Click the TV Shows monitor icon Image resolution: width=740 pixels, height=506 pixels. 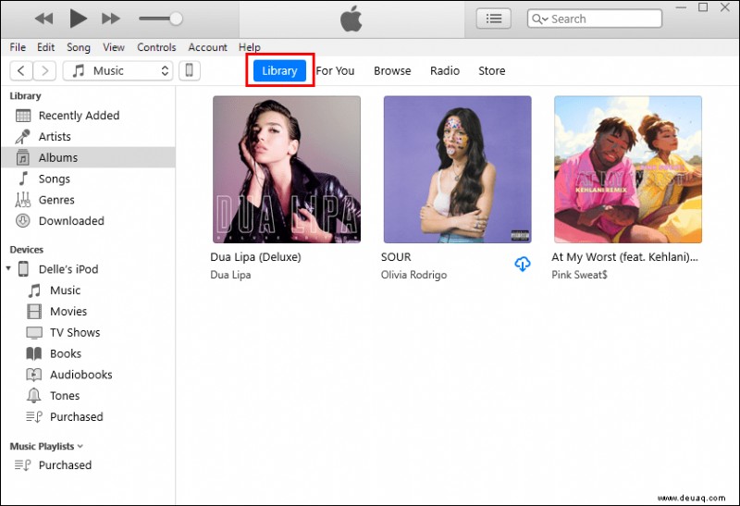pos(34,333)
